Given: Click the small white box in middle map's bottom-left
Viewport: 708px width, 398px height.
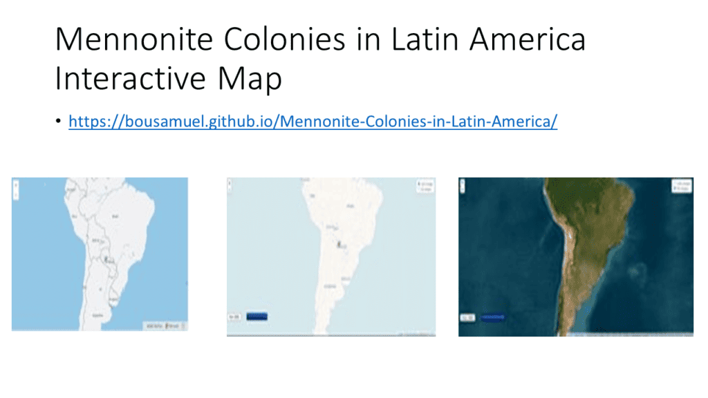Looking at the screenshot, I should (x=234, y=316).
